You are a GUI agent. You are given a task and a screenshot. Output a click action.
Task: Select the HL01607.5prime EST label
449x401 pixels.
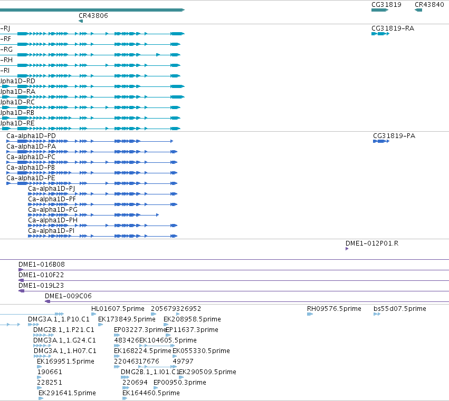(x=118, y=309)
